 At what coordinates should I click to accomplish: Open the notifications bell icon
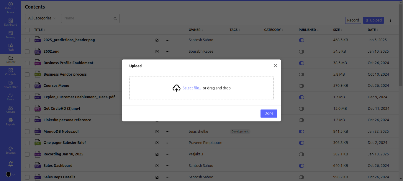[x=11, y=164]
